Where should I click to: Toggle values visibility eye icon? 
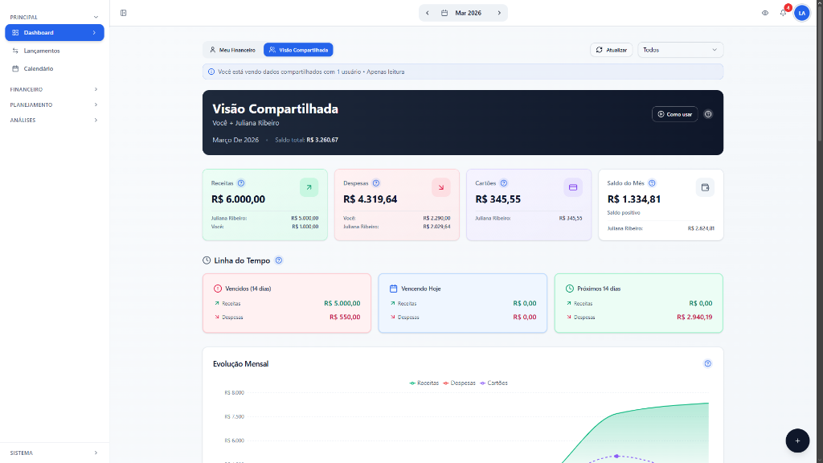tap(765, 13)
